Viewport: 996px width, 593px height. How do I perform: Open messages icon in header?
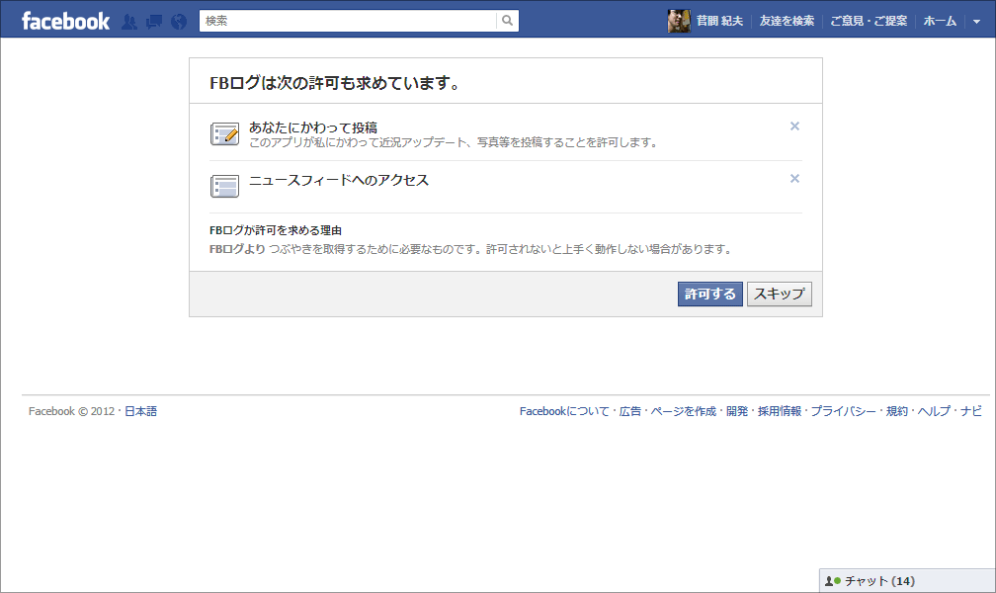(154, 22)
